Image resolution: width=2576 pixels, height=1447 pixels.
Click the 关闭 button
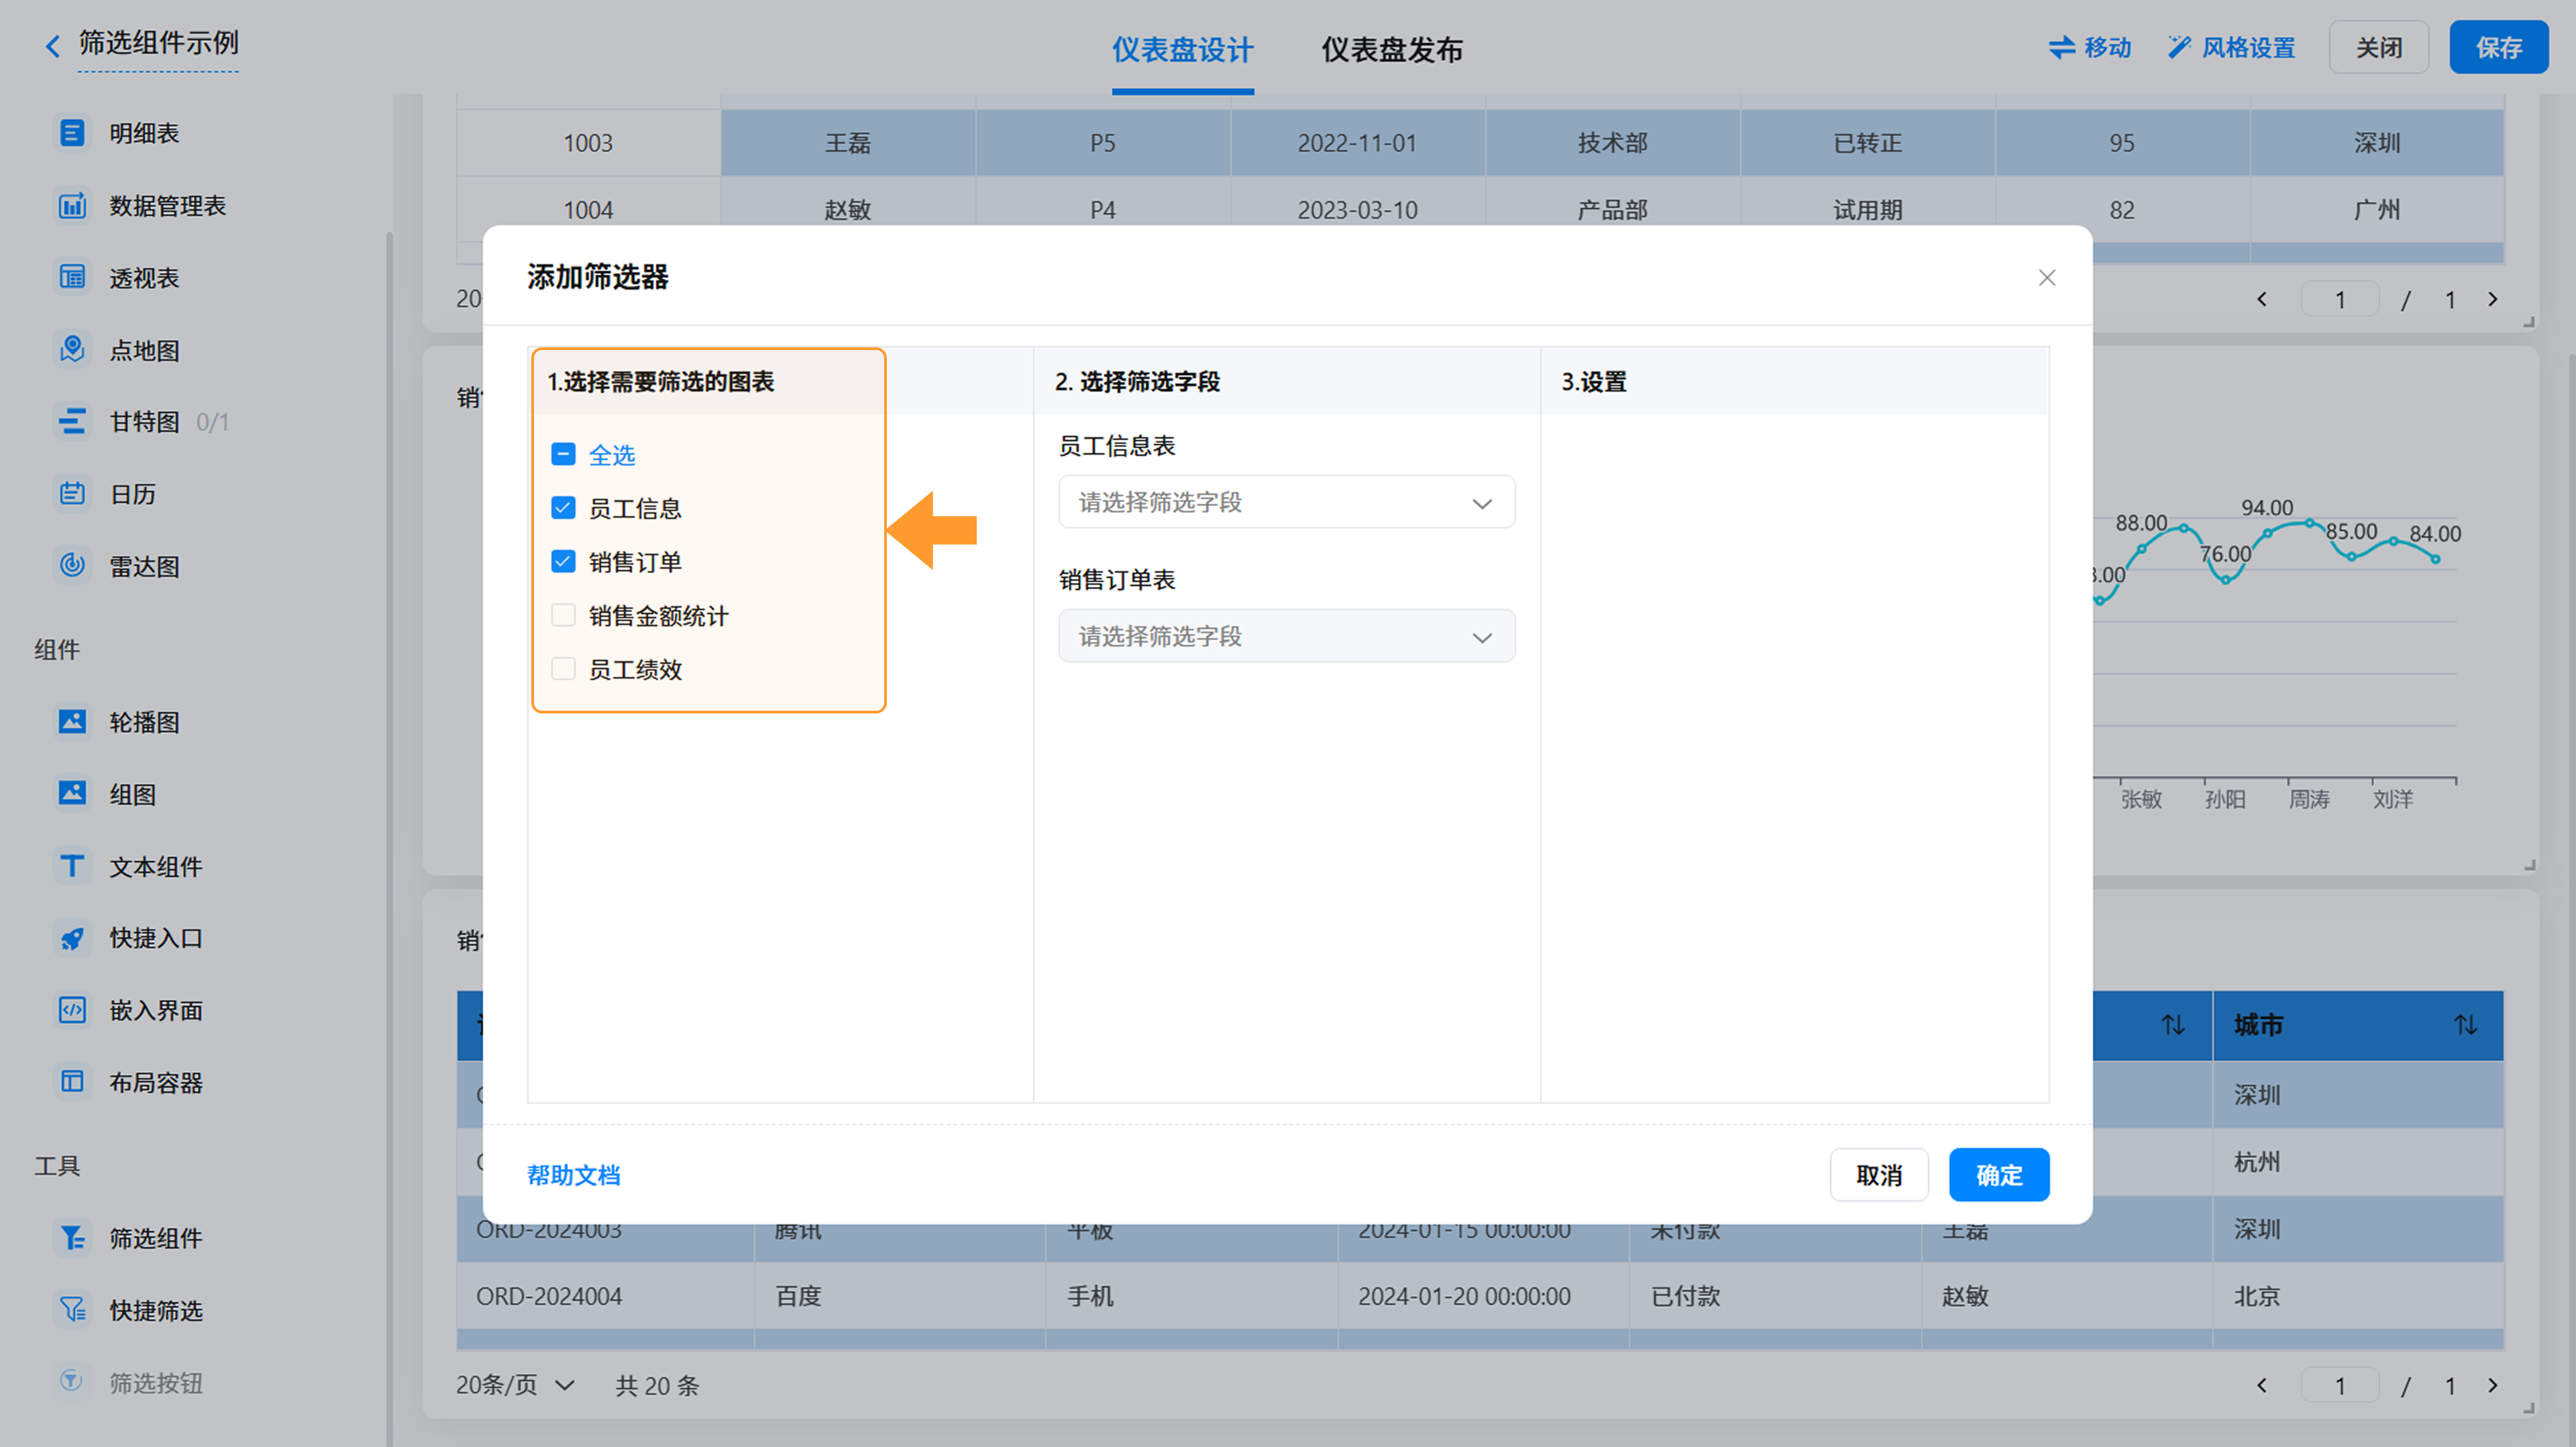pyautogui.click(x=2378, y=47)
